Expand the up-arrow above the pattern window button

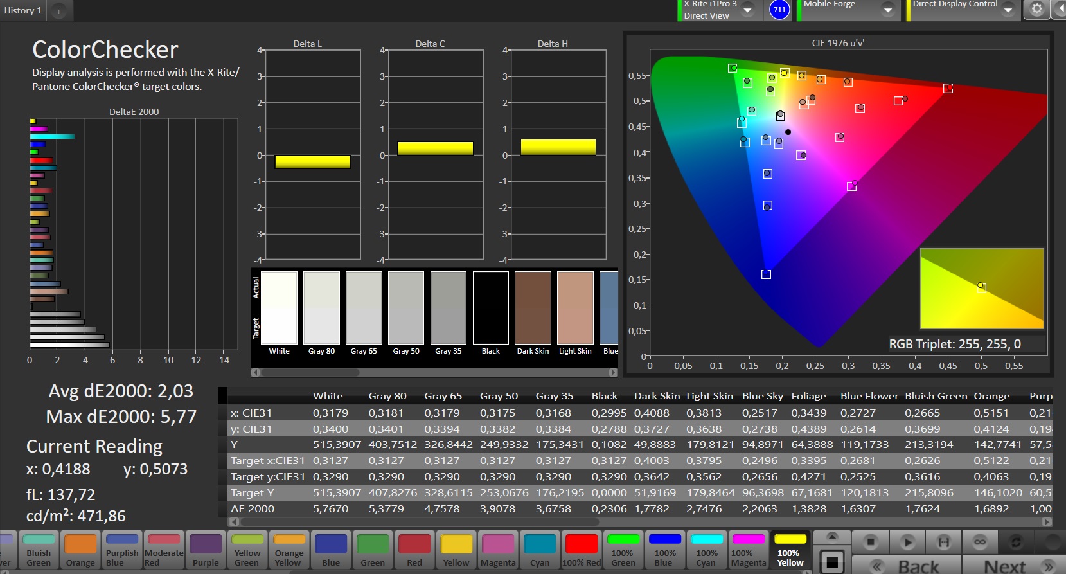pyautogui.click(x=832, y=537)
